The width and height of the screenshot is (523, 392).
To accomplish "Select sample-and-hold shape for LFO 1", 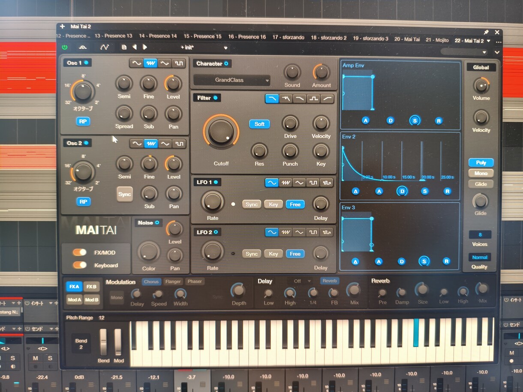I will pos(327,183).
